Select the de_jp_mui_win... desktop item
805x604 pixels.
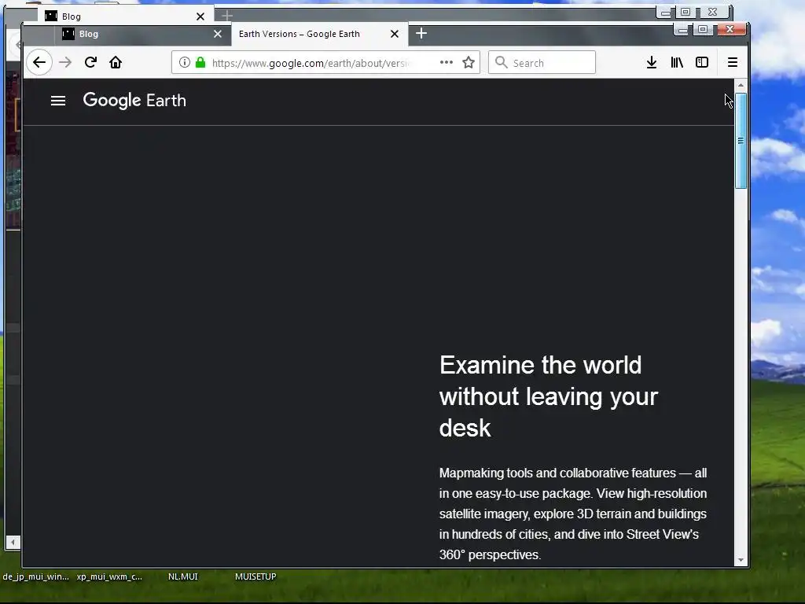coord(35,576)
